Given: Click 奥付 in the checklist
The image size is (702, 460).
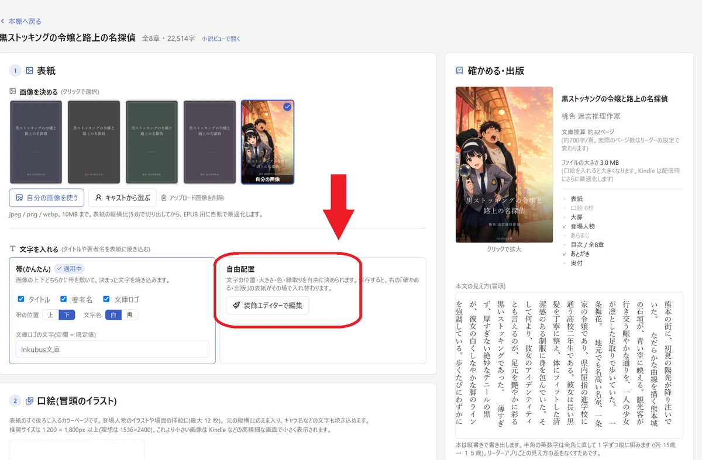Looking at the screenshot, I should [x=576, y=263].
